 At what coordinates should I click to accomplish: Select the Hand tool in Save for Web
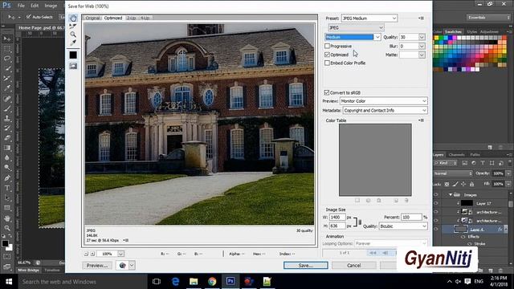(73, 18)
